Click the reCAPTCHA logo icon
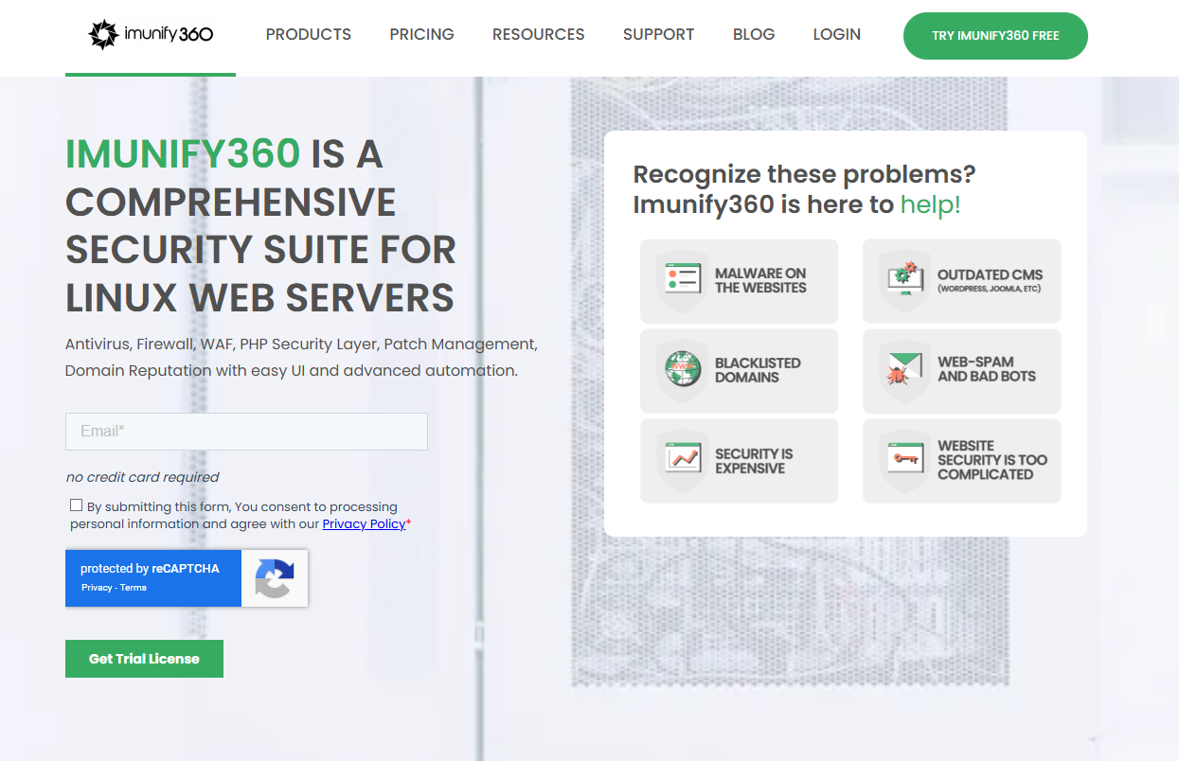Image resolution: width=1179 pixels, height=761 pixels. 274,578
